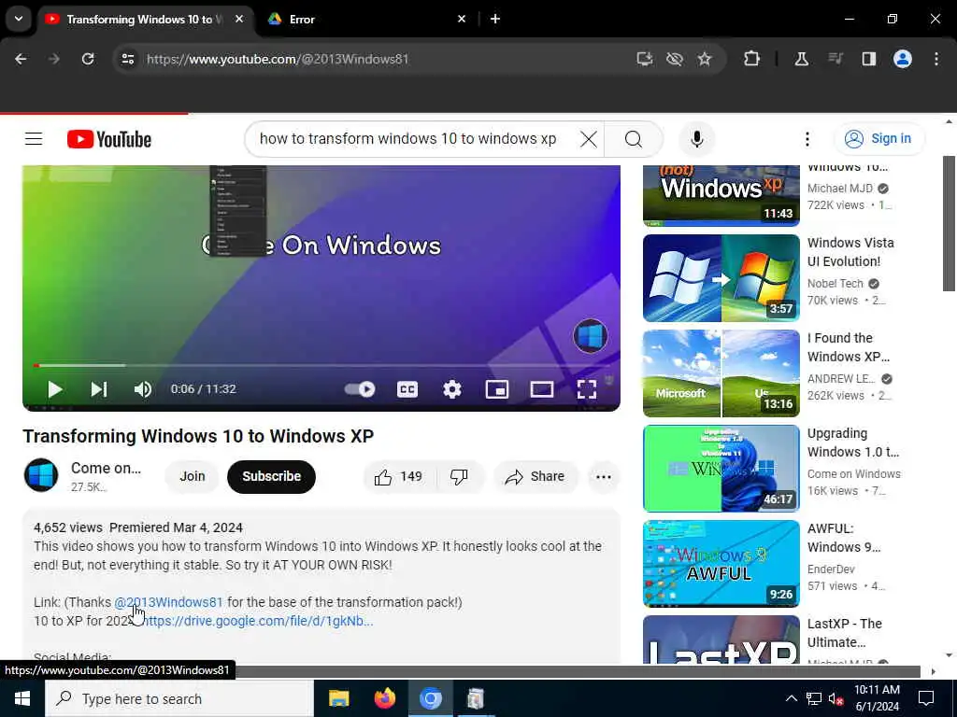Image resolution: width=957 pixels, height=717 pixels.
Task: Focus the YouTube search box
Action: pos(407,139)
